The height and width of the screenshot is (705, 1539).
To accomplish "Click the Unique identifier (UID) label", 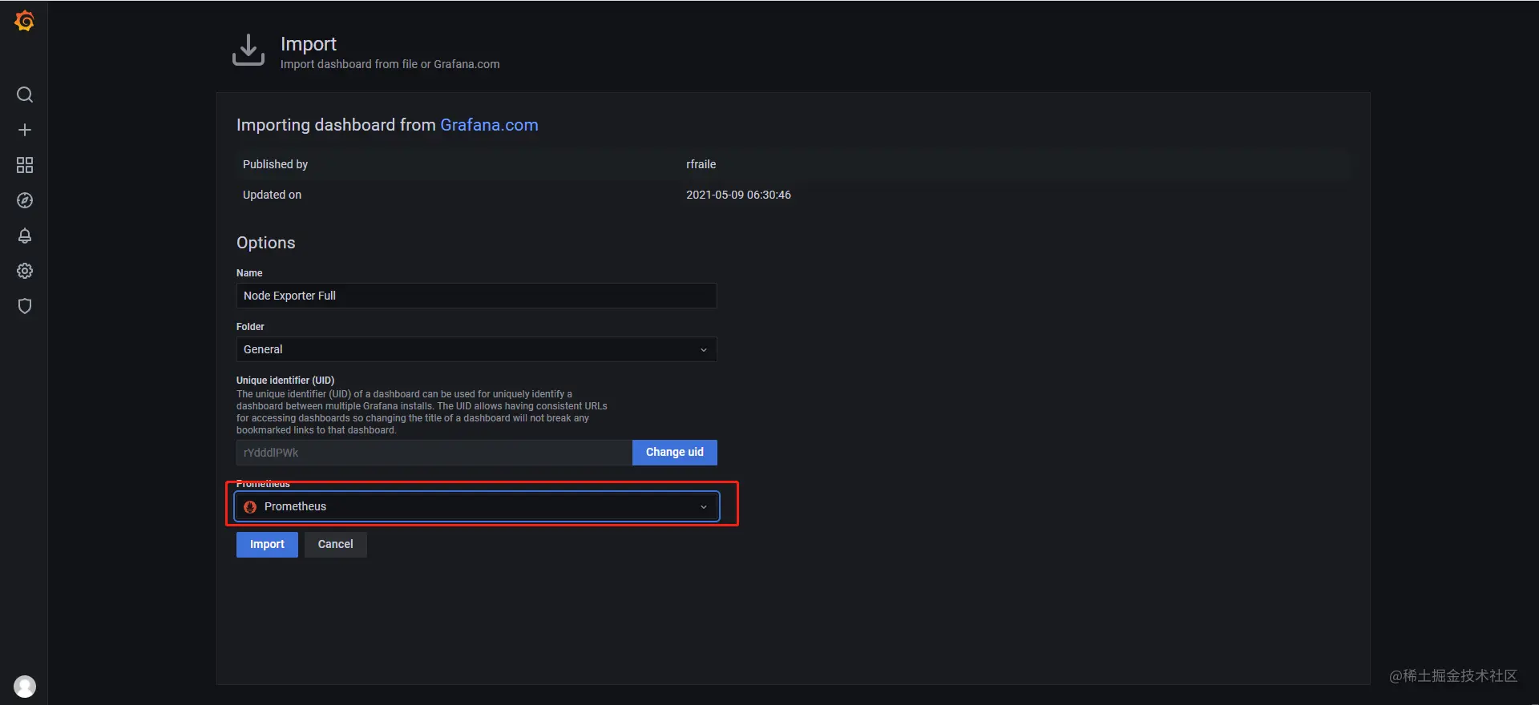I will pyautogui.click(x=285, y=381).
